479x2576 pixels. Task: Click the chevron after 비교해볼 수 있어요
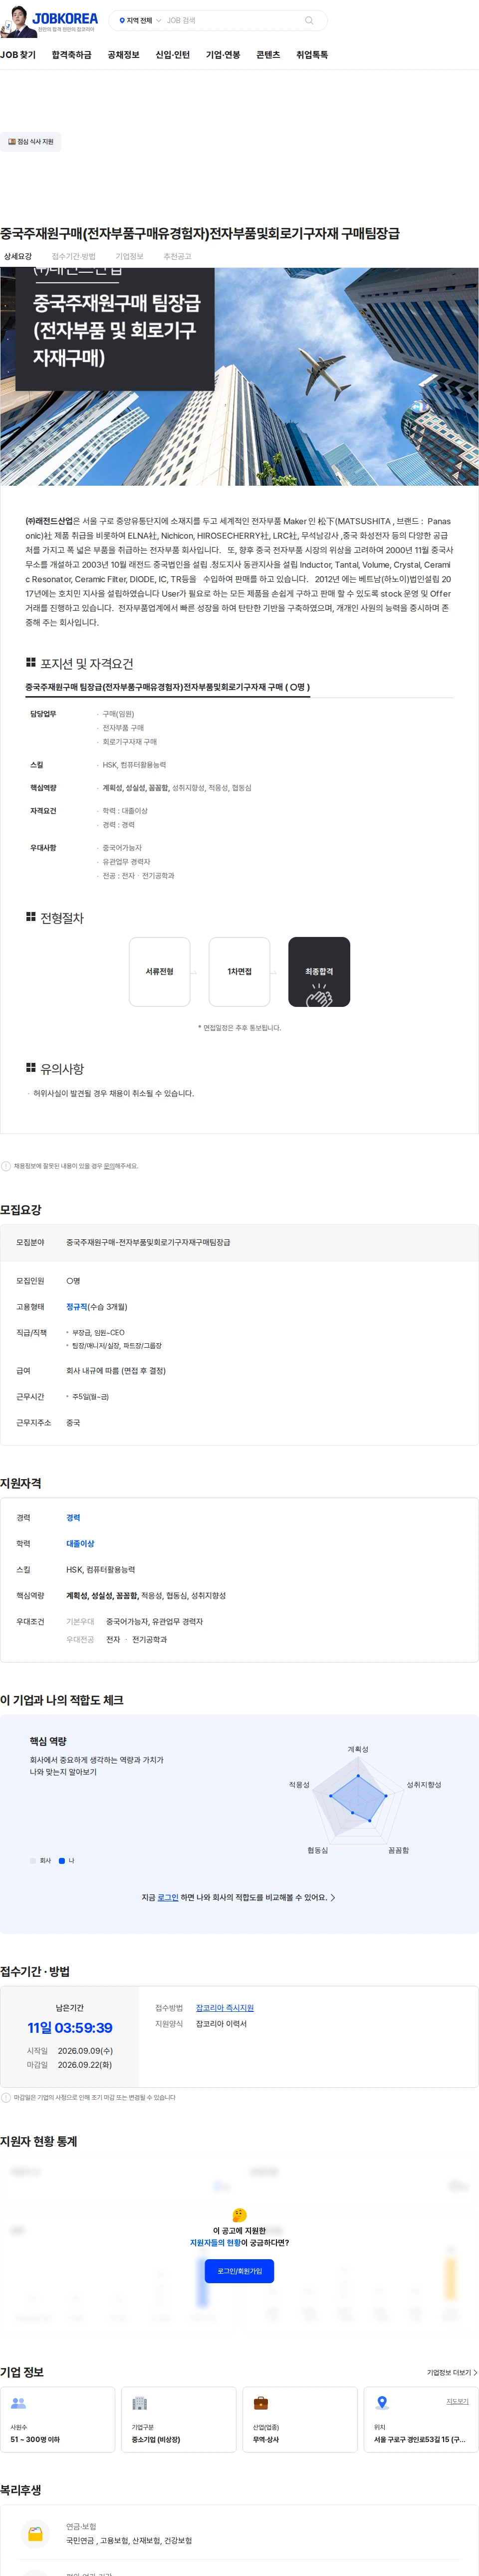tap(332, 1898)
